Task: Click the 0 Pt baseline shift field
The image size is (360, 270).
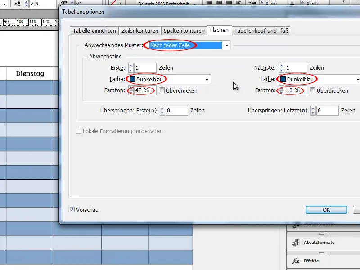Action: tap(43, 4)
